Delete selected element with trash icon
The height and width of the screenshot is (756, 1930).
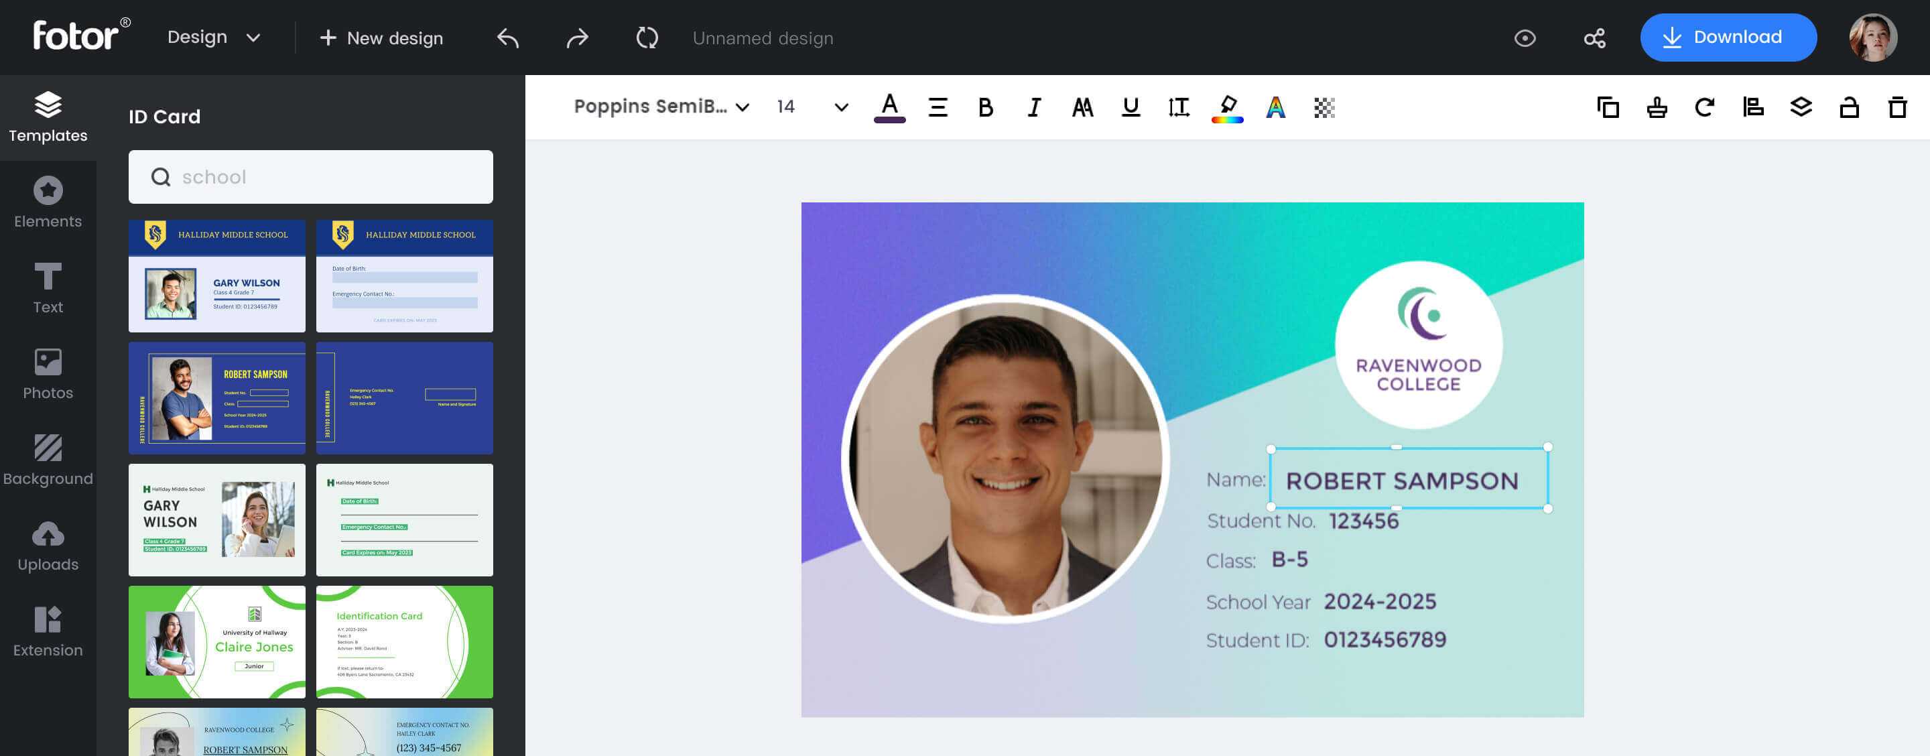[x=1897, y=107]
